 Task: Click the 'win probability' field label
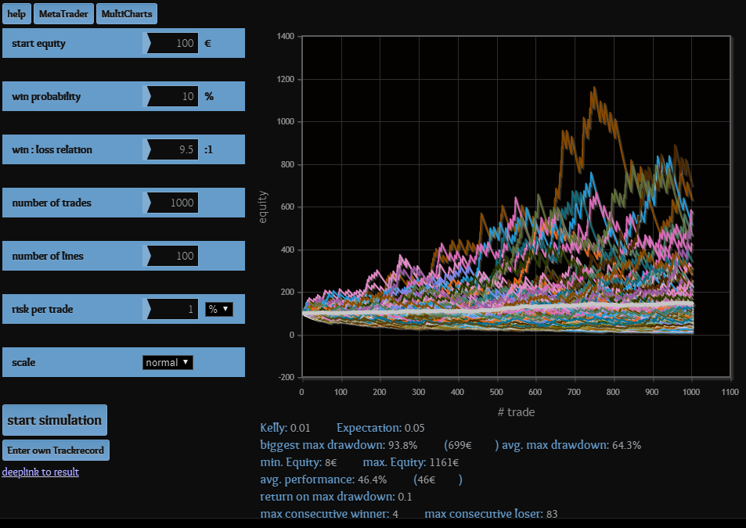[x=46, y=96]
